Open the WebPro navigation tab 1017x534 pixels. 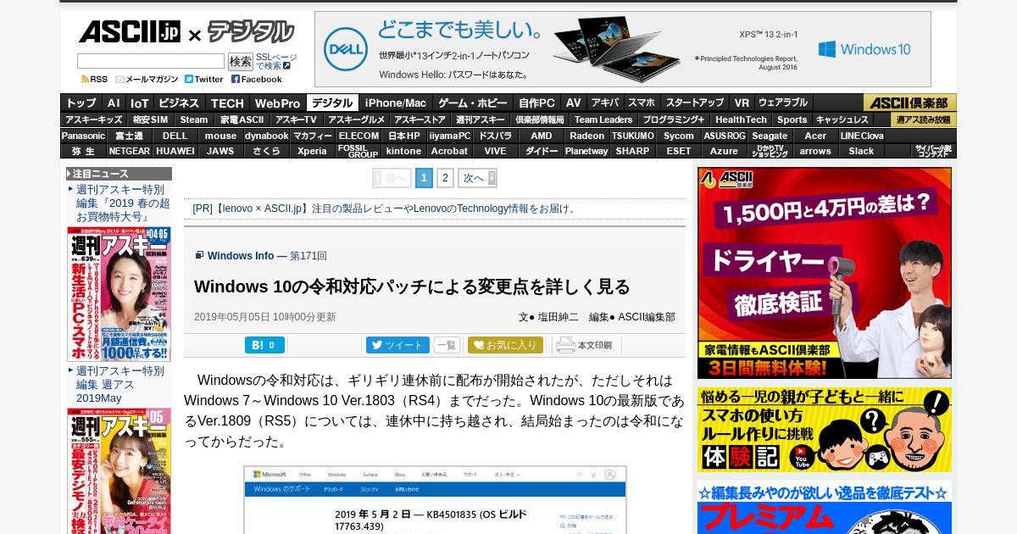coord(278,103)
